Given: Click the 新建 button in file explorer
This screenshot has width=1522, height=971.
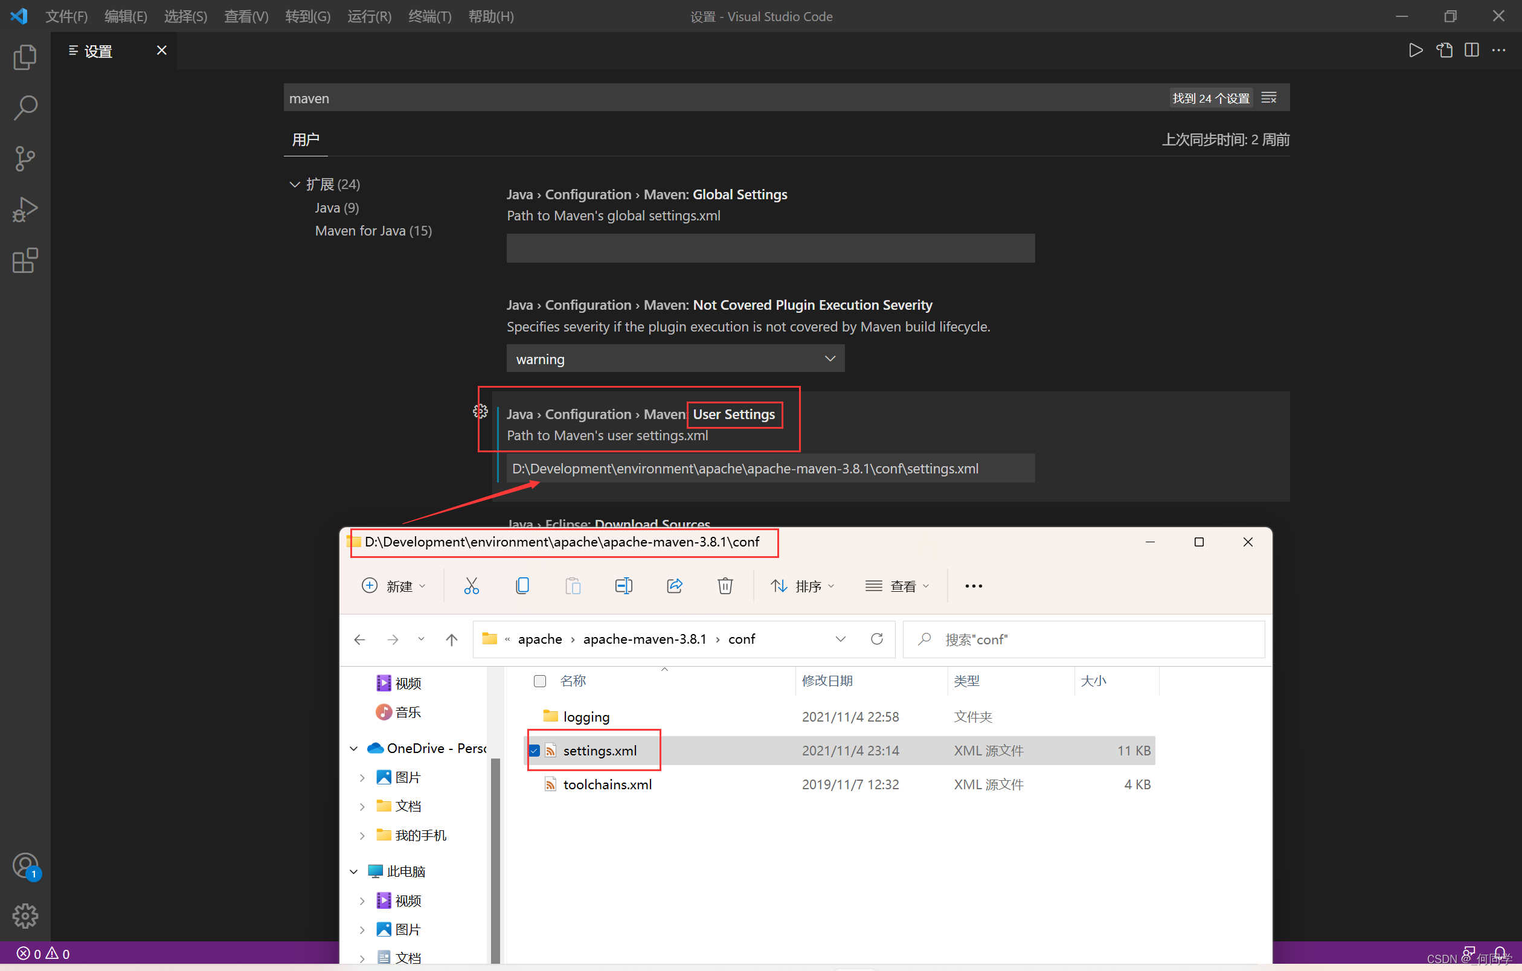Looking at the screenshot, I should 393,586.
